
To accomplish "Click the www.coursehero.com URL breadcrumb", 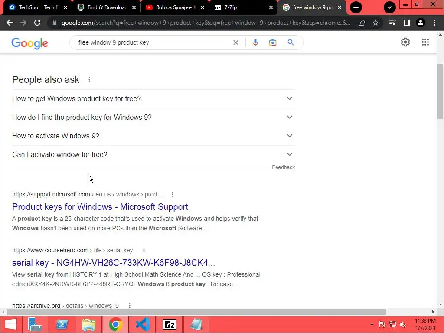I will coord(72,250).
